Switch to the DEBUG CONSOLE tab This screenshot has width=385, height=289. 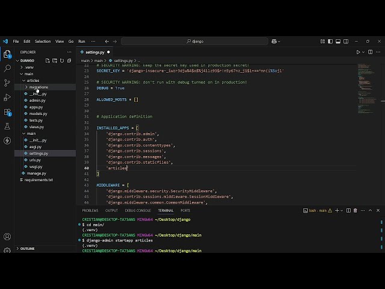click(138, 211)
